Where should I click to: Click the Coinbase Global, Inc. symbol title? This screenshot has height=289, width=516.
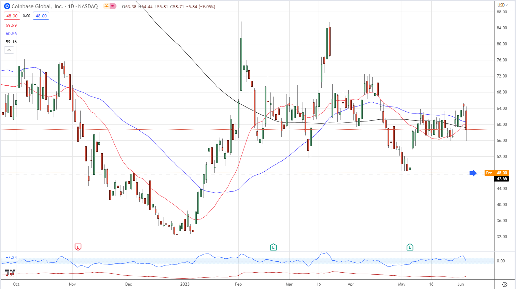pyautogui.click(x=37, y=6)
